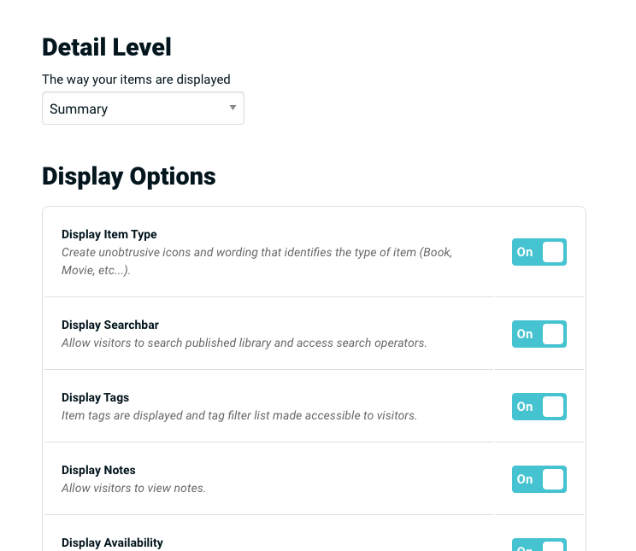This screenshot has height=551, width=636.
Task: Click the "Allow visitors to view notes" description
Action: coord(133,489)
